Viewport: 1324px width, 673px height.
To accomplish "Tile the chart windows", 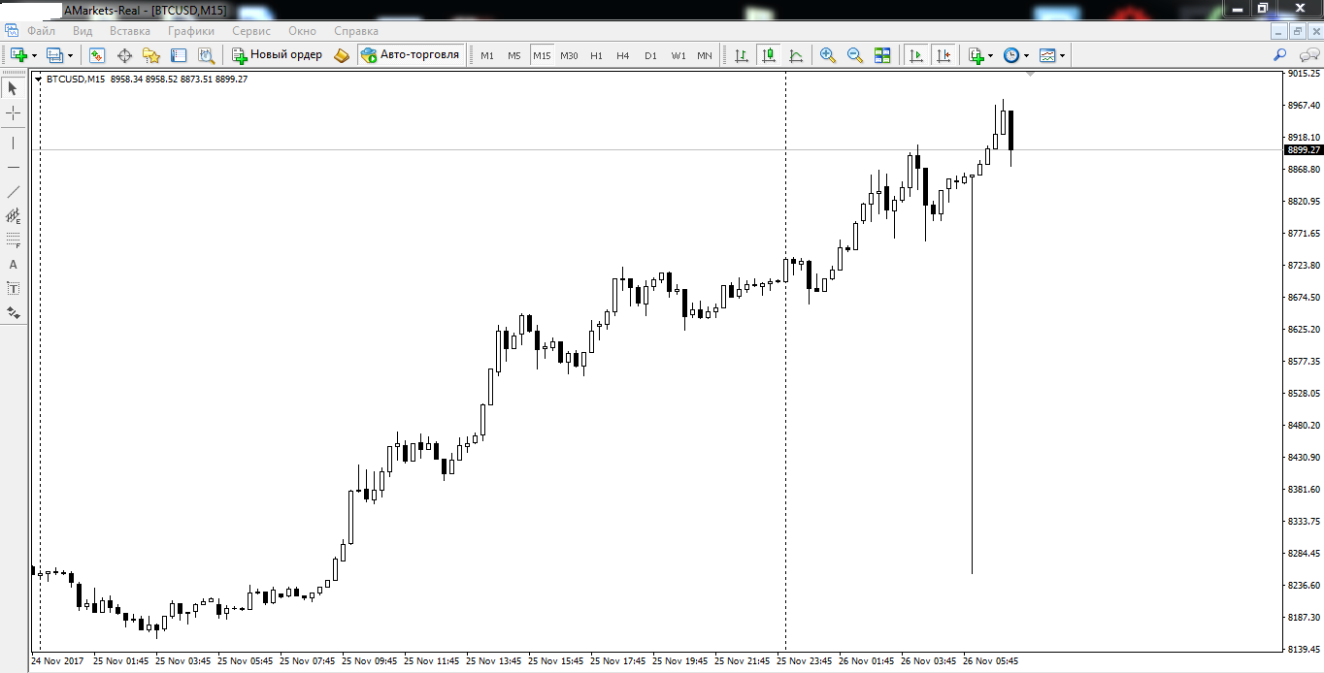I will (882, 55).
